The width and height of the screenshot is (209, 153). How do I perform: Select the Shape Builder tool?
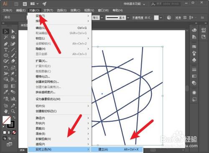tap(6, 79)
